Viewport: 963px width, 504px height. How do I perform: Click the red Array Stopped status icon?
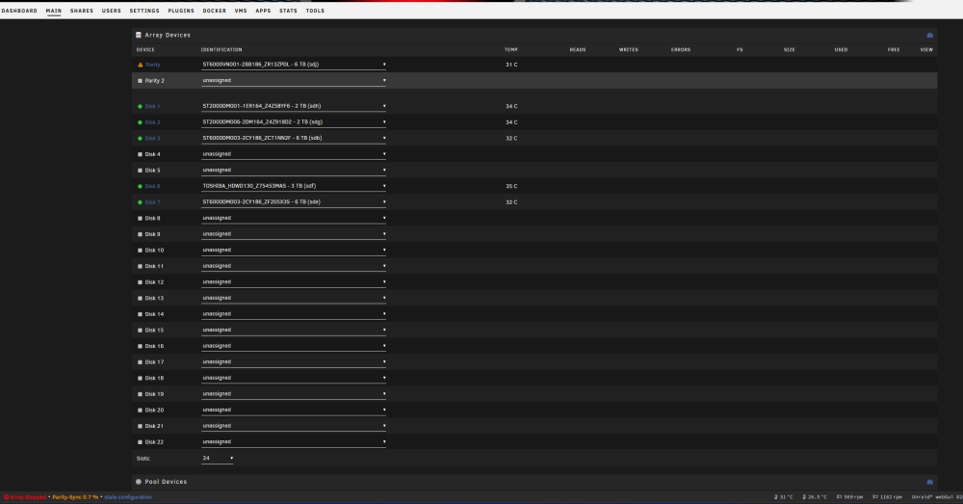click(6, 497)
